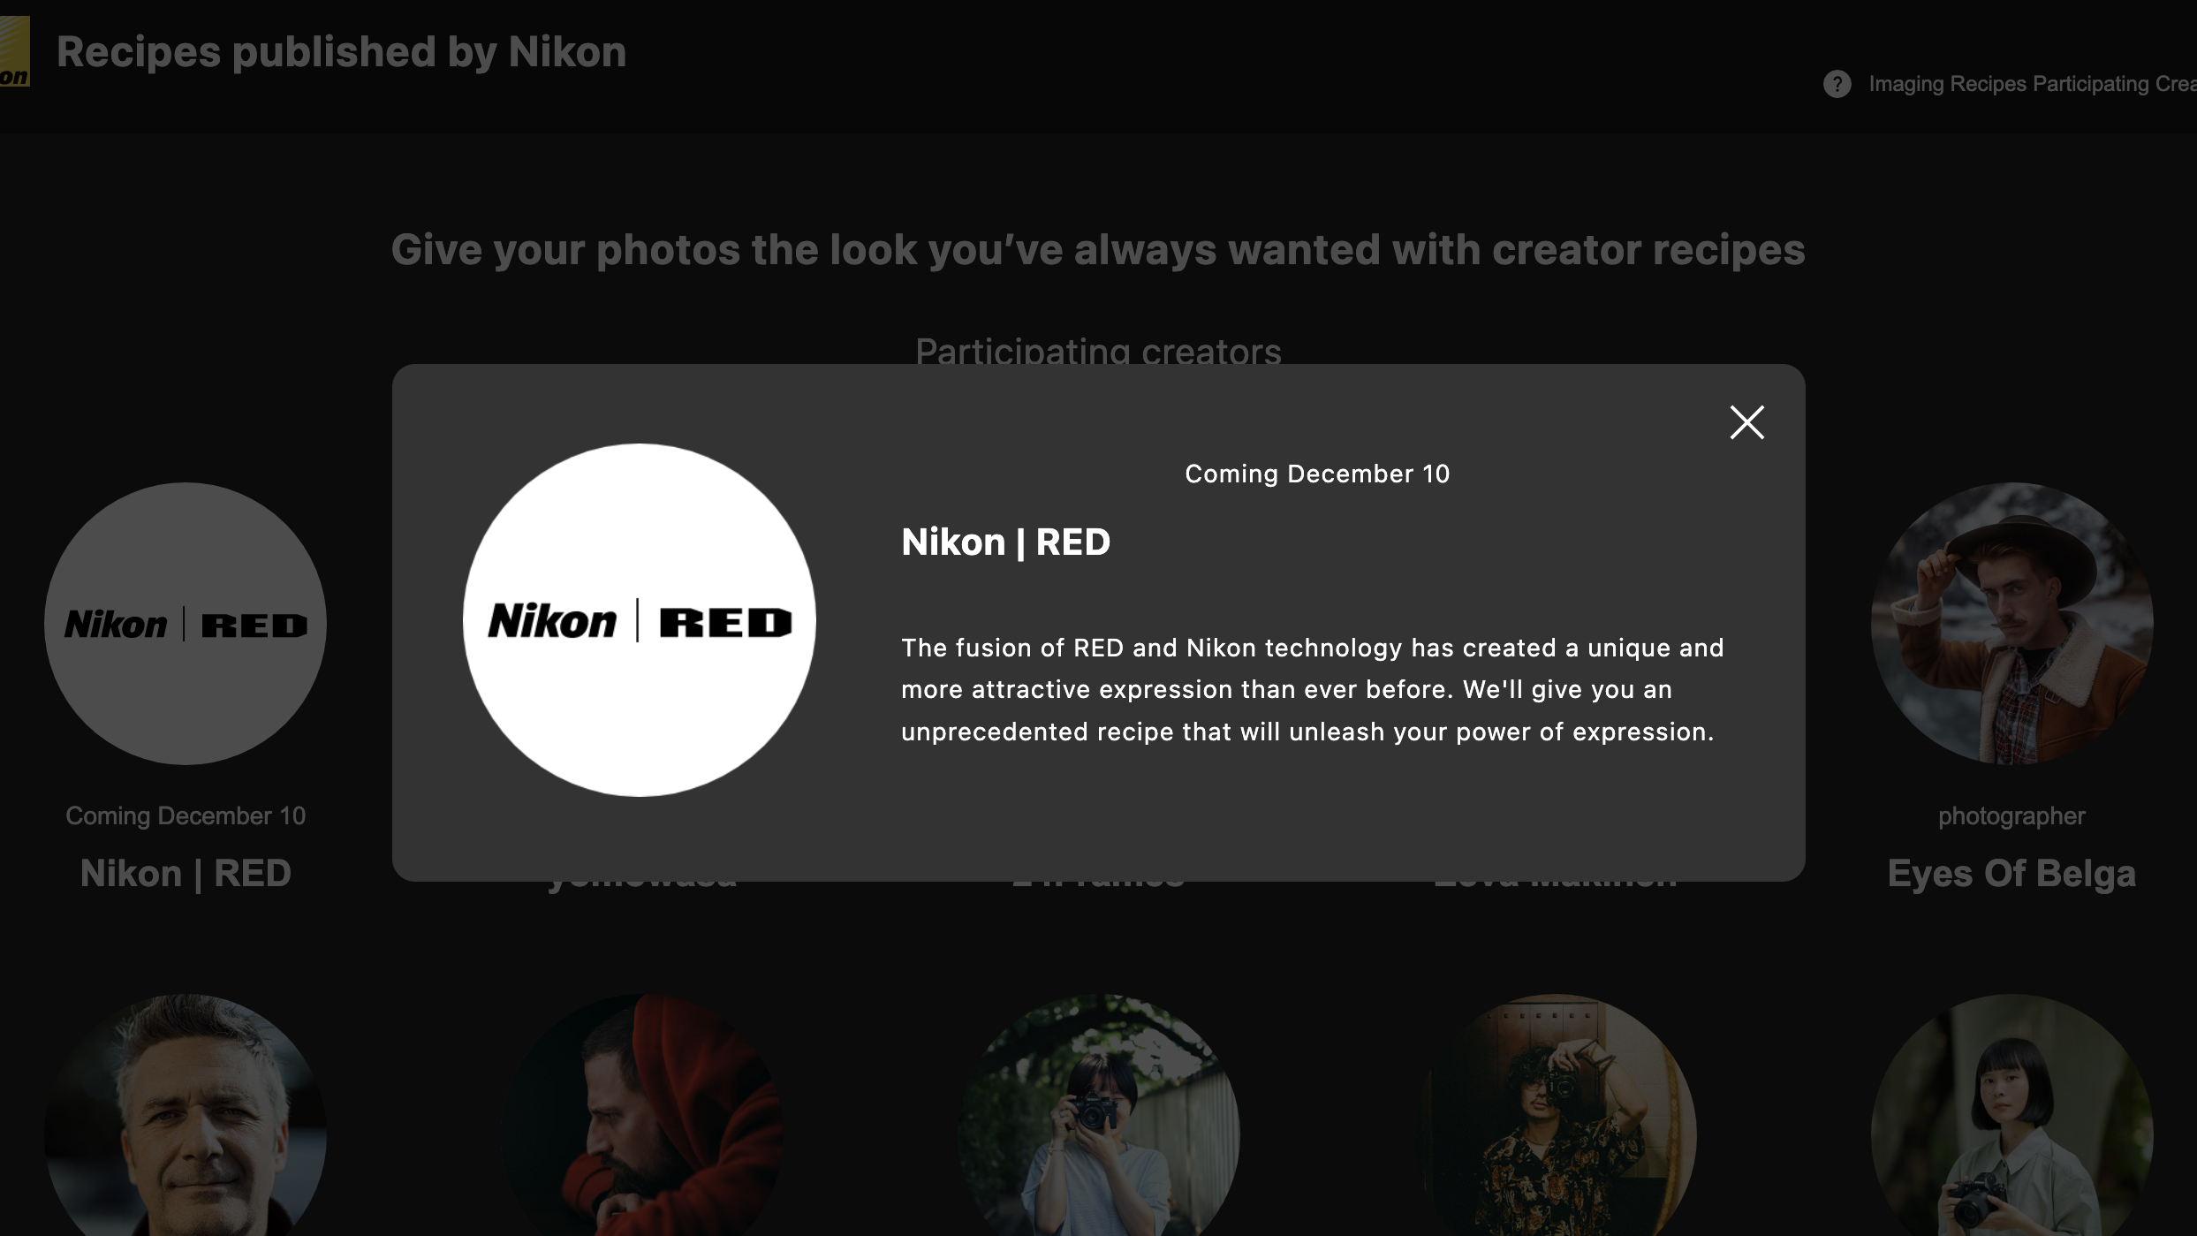Click the Nikon | RED creator name link

coord(186,873)
